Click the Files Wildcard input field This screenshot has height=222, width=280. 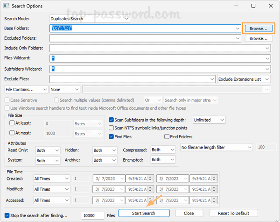tap(159, 58)
